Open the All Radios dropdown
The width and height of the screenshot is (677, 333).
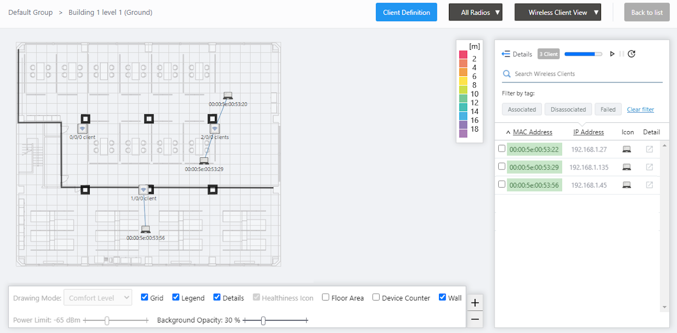point(475,13)
